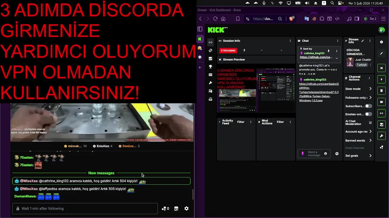Open new tab with plus button in sidebar
389x218 pixels.
click(x=200, y=68)
